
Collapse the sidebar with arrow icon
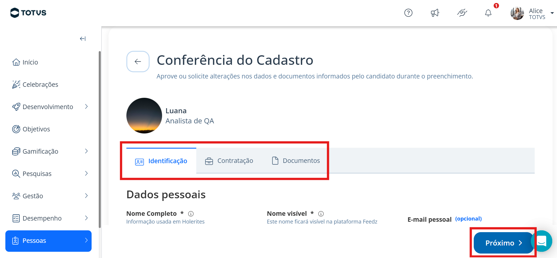(x=83, y=39)
